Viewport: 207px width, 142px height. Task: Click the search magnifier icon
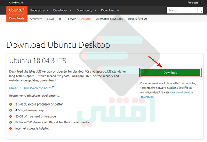point(200,10)
